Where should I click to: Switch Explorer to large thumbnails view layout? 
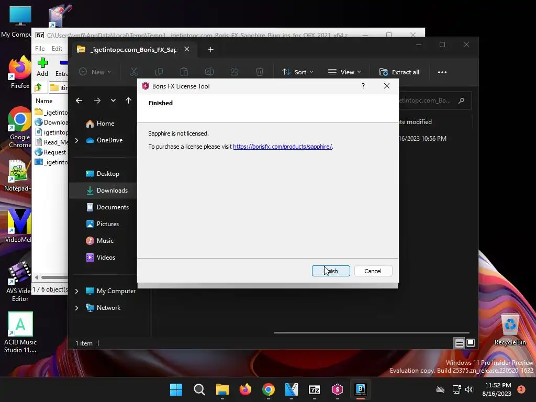pyautogui.click(x=471, y=343)
